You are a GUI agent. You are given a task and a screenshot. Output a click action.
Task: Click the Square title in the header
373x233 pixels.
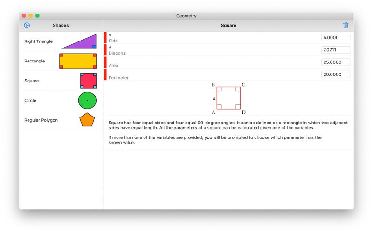coord(228,25)
